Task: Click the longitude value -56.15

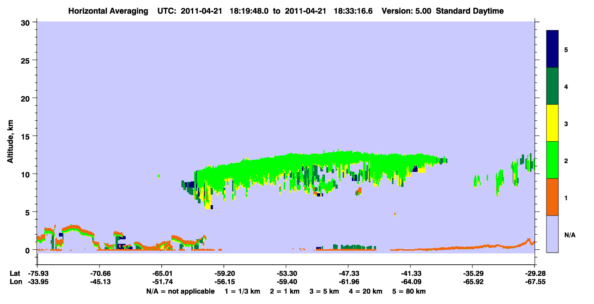Action: tap(224, 282)
